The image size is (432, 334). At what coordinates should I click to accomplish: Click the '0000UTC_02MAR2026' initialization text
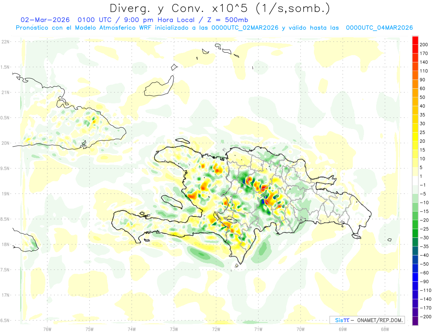(245, 28)
